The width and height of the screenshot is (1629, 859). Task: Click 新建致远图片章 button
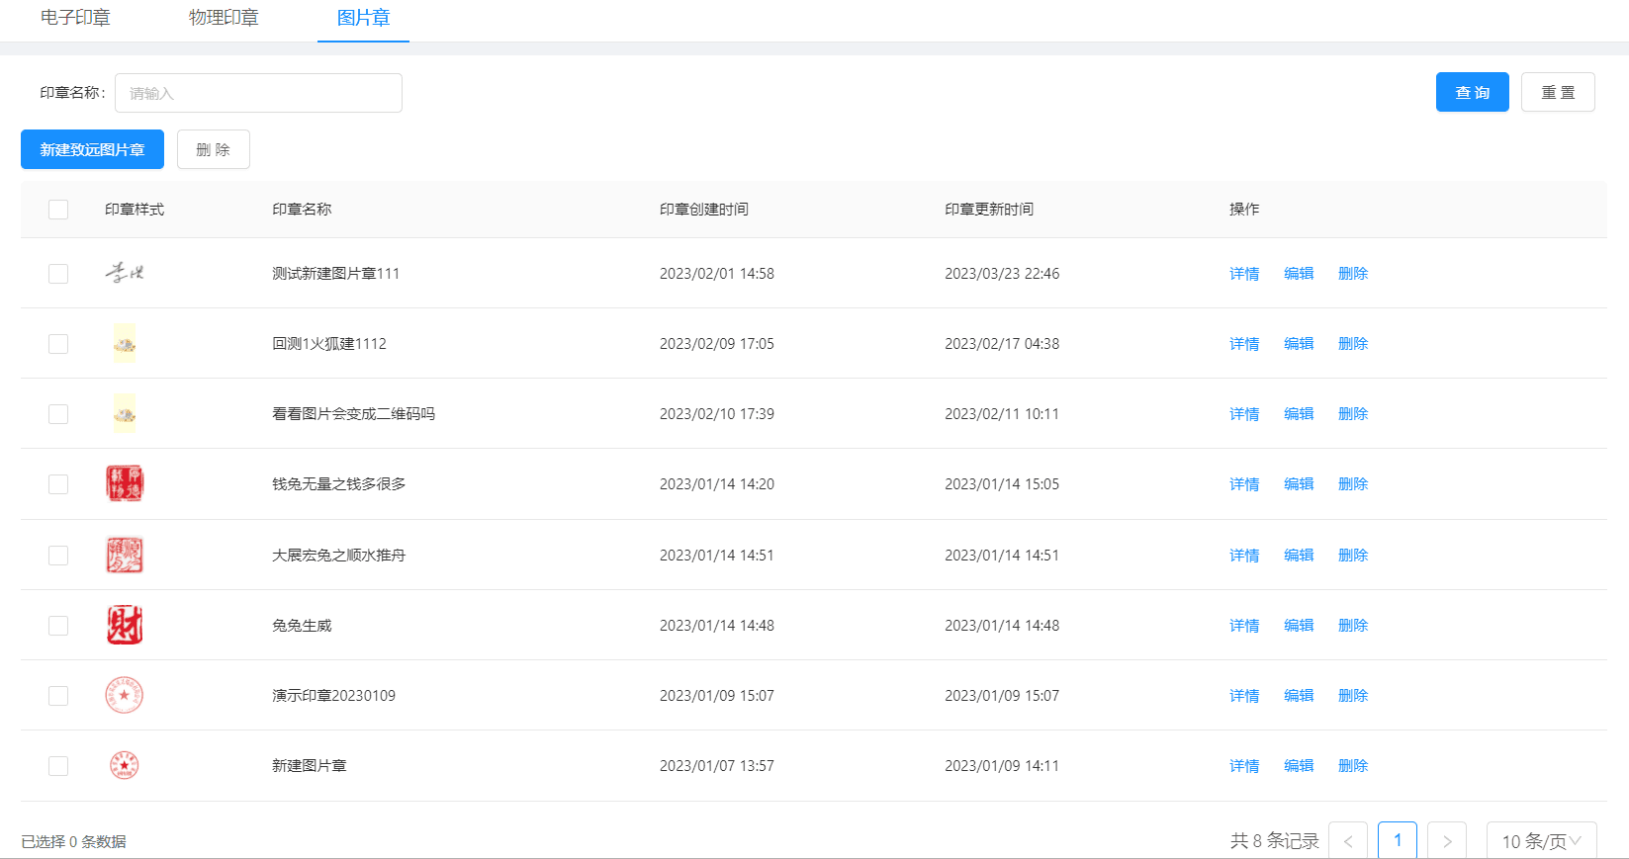click(x=92, y=149)
